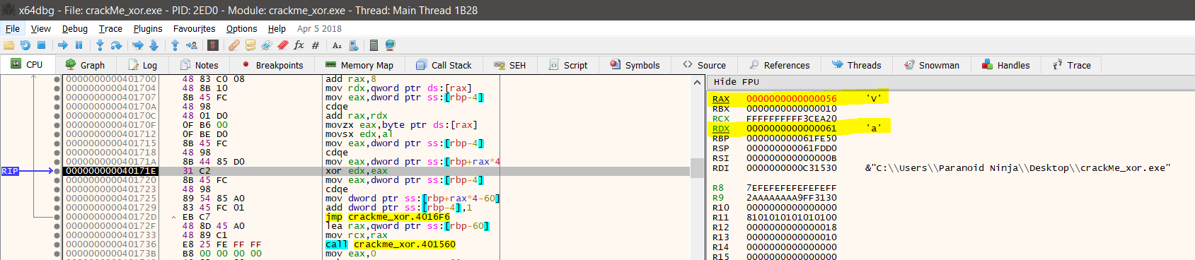Toggle breakpoint dot at address 000000000040172D
1195x260 pixels.
point(57,217)
